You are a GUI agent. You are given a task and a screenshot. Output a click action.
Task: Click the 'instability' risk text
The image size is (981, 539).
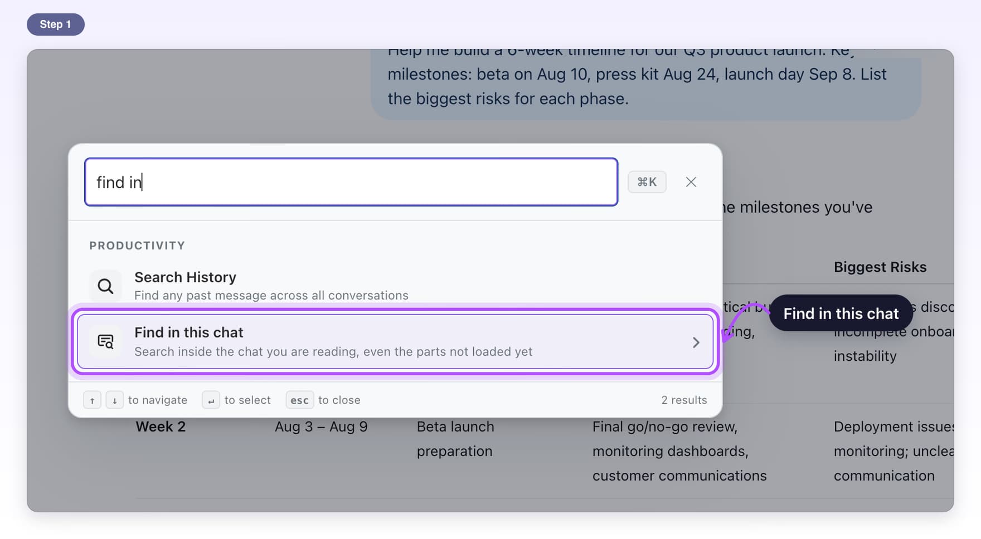point(865,356)
